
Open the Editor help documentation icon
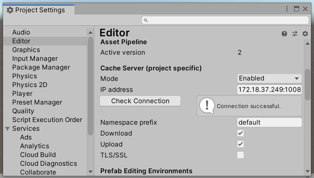(x=284, y=34)
